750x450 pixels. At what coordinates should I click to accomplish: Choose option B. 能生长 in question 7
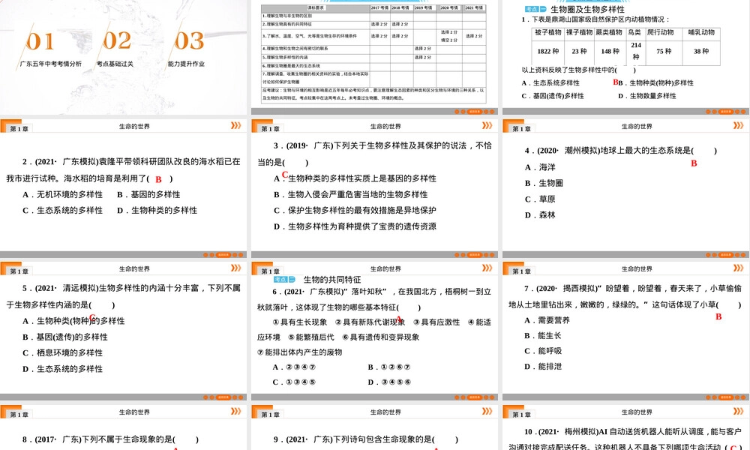[x=543, y=336]
